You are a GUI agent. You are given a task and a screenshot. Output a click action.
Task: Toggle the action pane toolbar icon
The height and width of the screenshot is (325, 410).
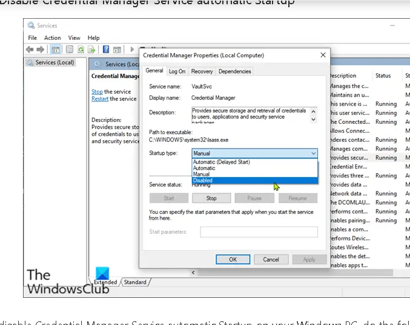click(x=117, y=50)
